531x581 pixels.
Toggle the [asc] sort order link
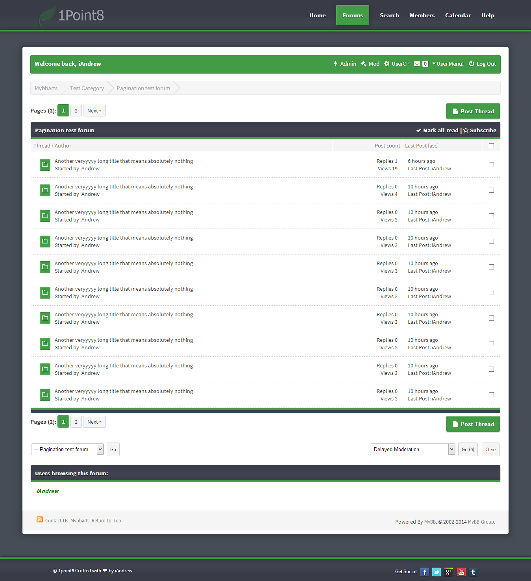pos(433,146)
